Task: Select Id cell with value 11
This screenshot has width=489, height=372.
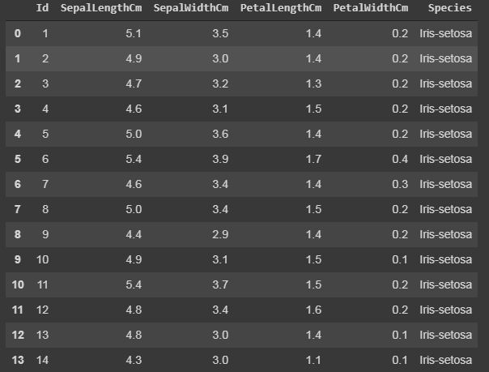Action: [42, 284]
